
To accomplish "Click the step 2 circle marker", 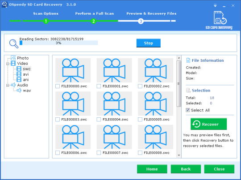I will 93,21.
